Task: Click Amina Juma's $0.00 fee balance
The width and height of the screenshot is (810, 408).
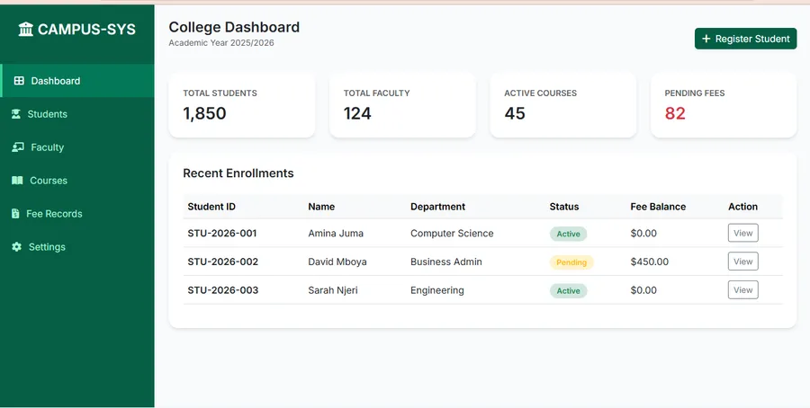Action: (643, 233)
